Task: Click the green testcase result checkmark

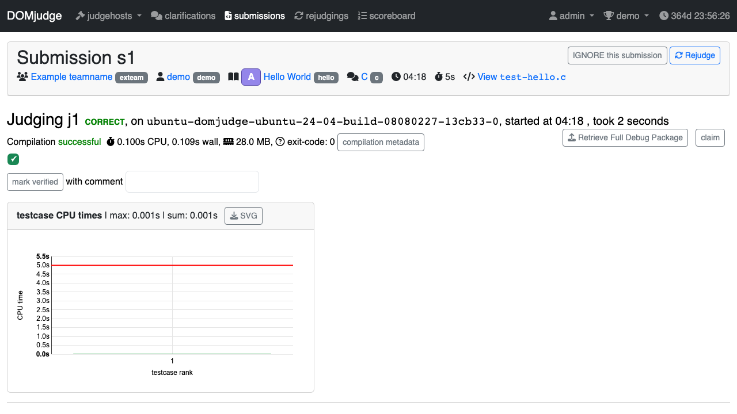Action: click(x=13, y=159)
